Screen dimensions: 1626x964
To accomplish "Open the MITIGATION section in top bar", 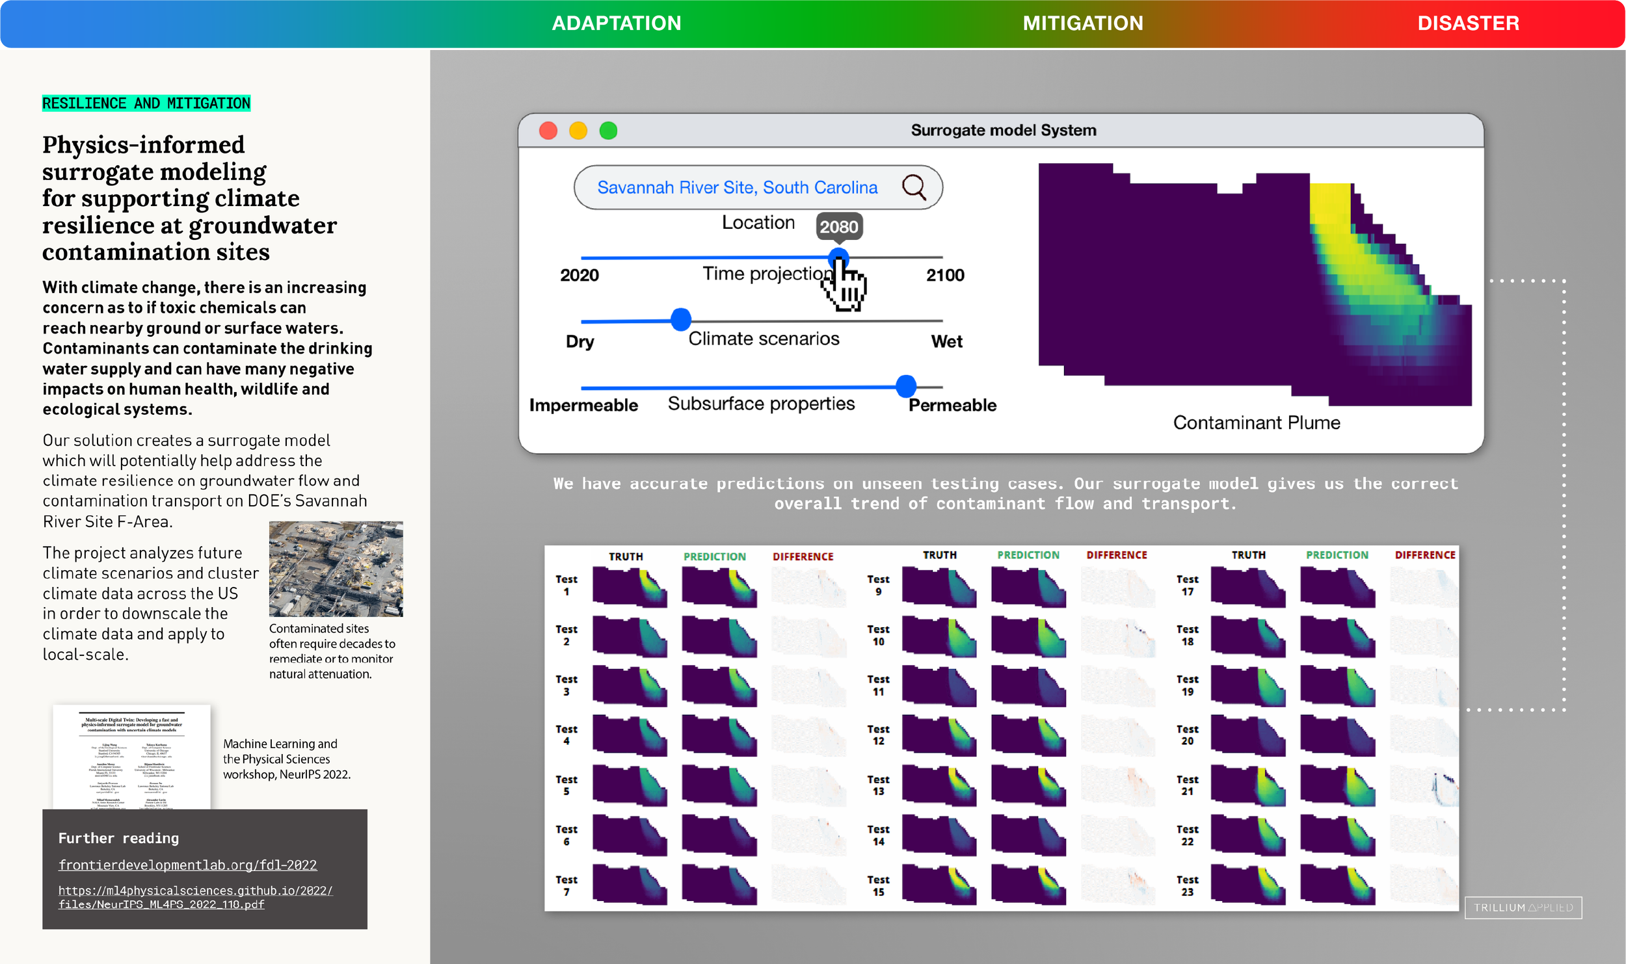I will tap(1083, 23).
